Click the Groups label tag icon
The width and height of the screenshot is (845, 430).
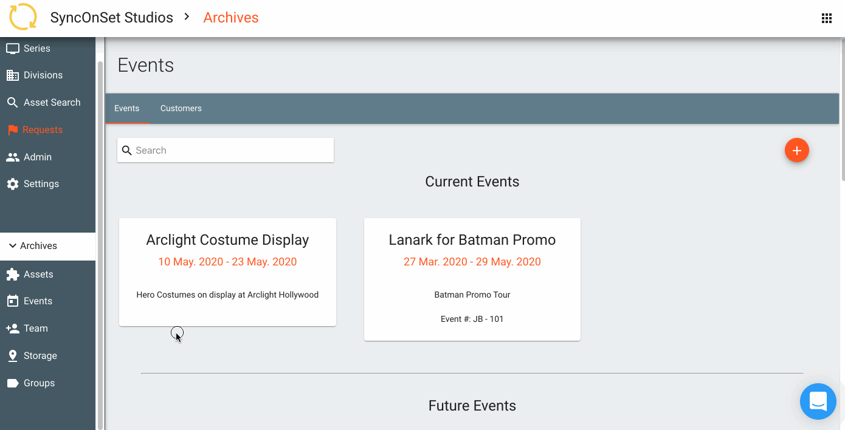pyautogui.click(x=12, y=383)
